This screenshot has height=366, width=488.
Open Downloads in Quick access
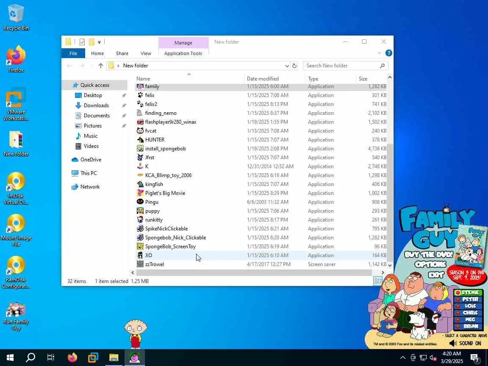(96, 105)
